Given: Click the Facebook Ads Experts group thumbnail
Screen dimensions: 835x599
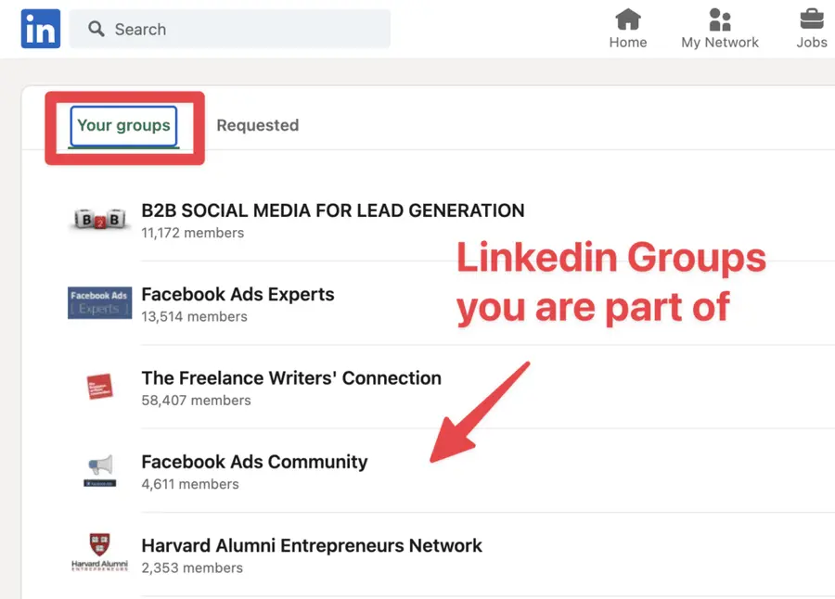Looking at the screenshot, I should point(99,300).
